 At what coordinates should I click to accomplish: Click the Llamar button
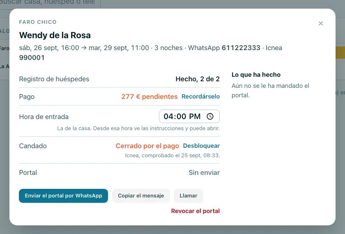[189, 196]
